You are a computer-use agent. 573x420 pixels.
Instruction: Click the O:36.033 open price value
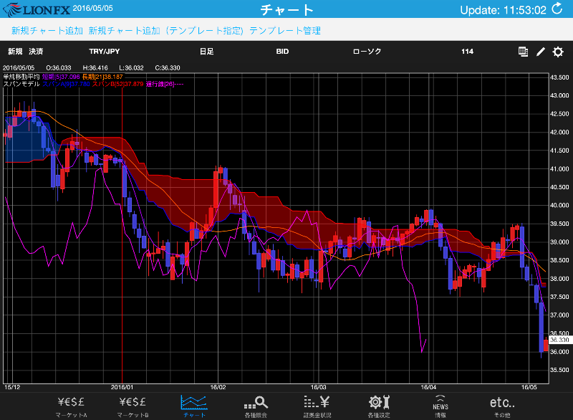59,68
